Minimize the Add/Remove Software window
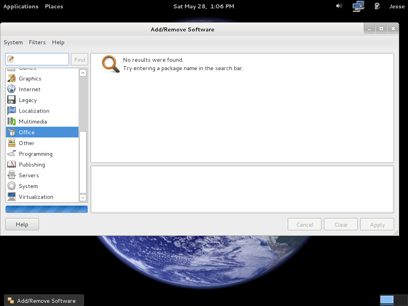 tap(369, 29)
